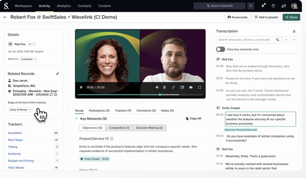The height and width of the screenshot is (178, 306).
Task: Click the Key Moments sparkle icon
Action: 77,118
